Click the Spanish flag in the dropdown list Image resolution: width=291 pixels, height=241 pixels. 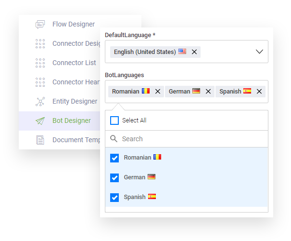(152, 197)
